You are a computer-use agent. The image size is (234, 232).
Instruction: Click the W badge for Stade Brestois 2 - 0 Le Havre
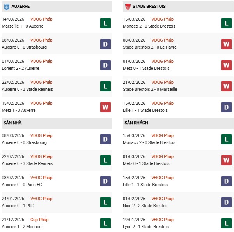226,44
